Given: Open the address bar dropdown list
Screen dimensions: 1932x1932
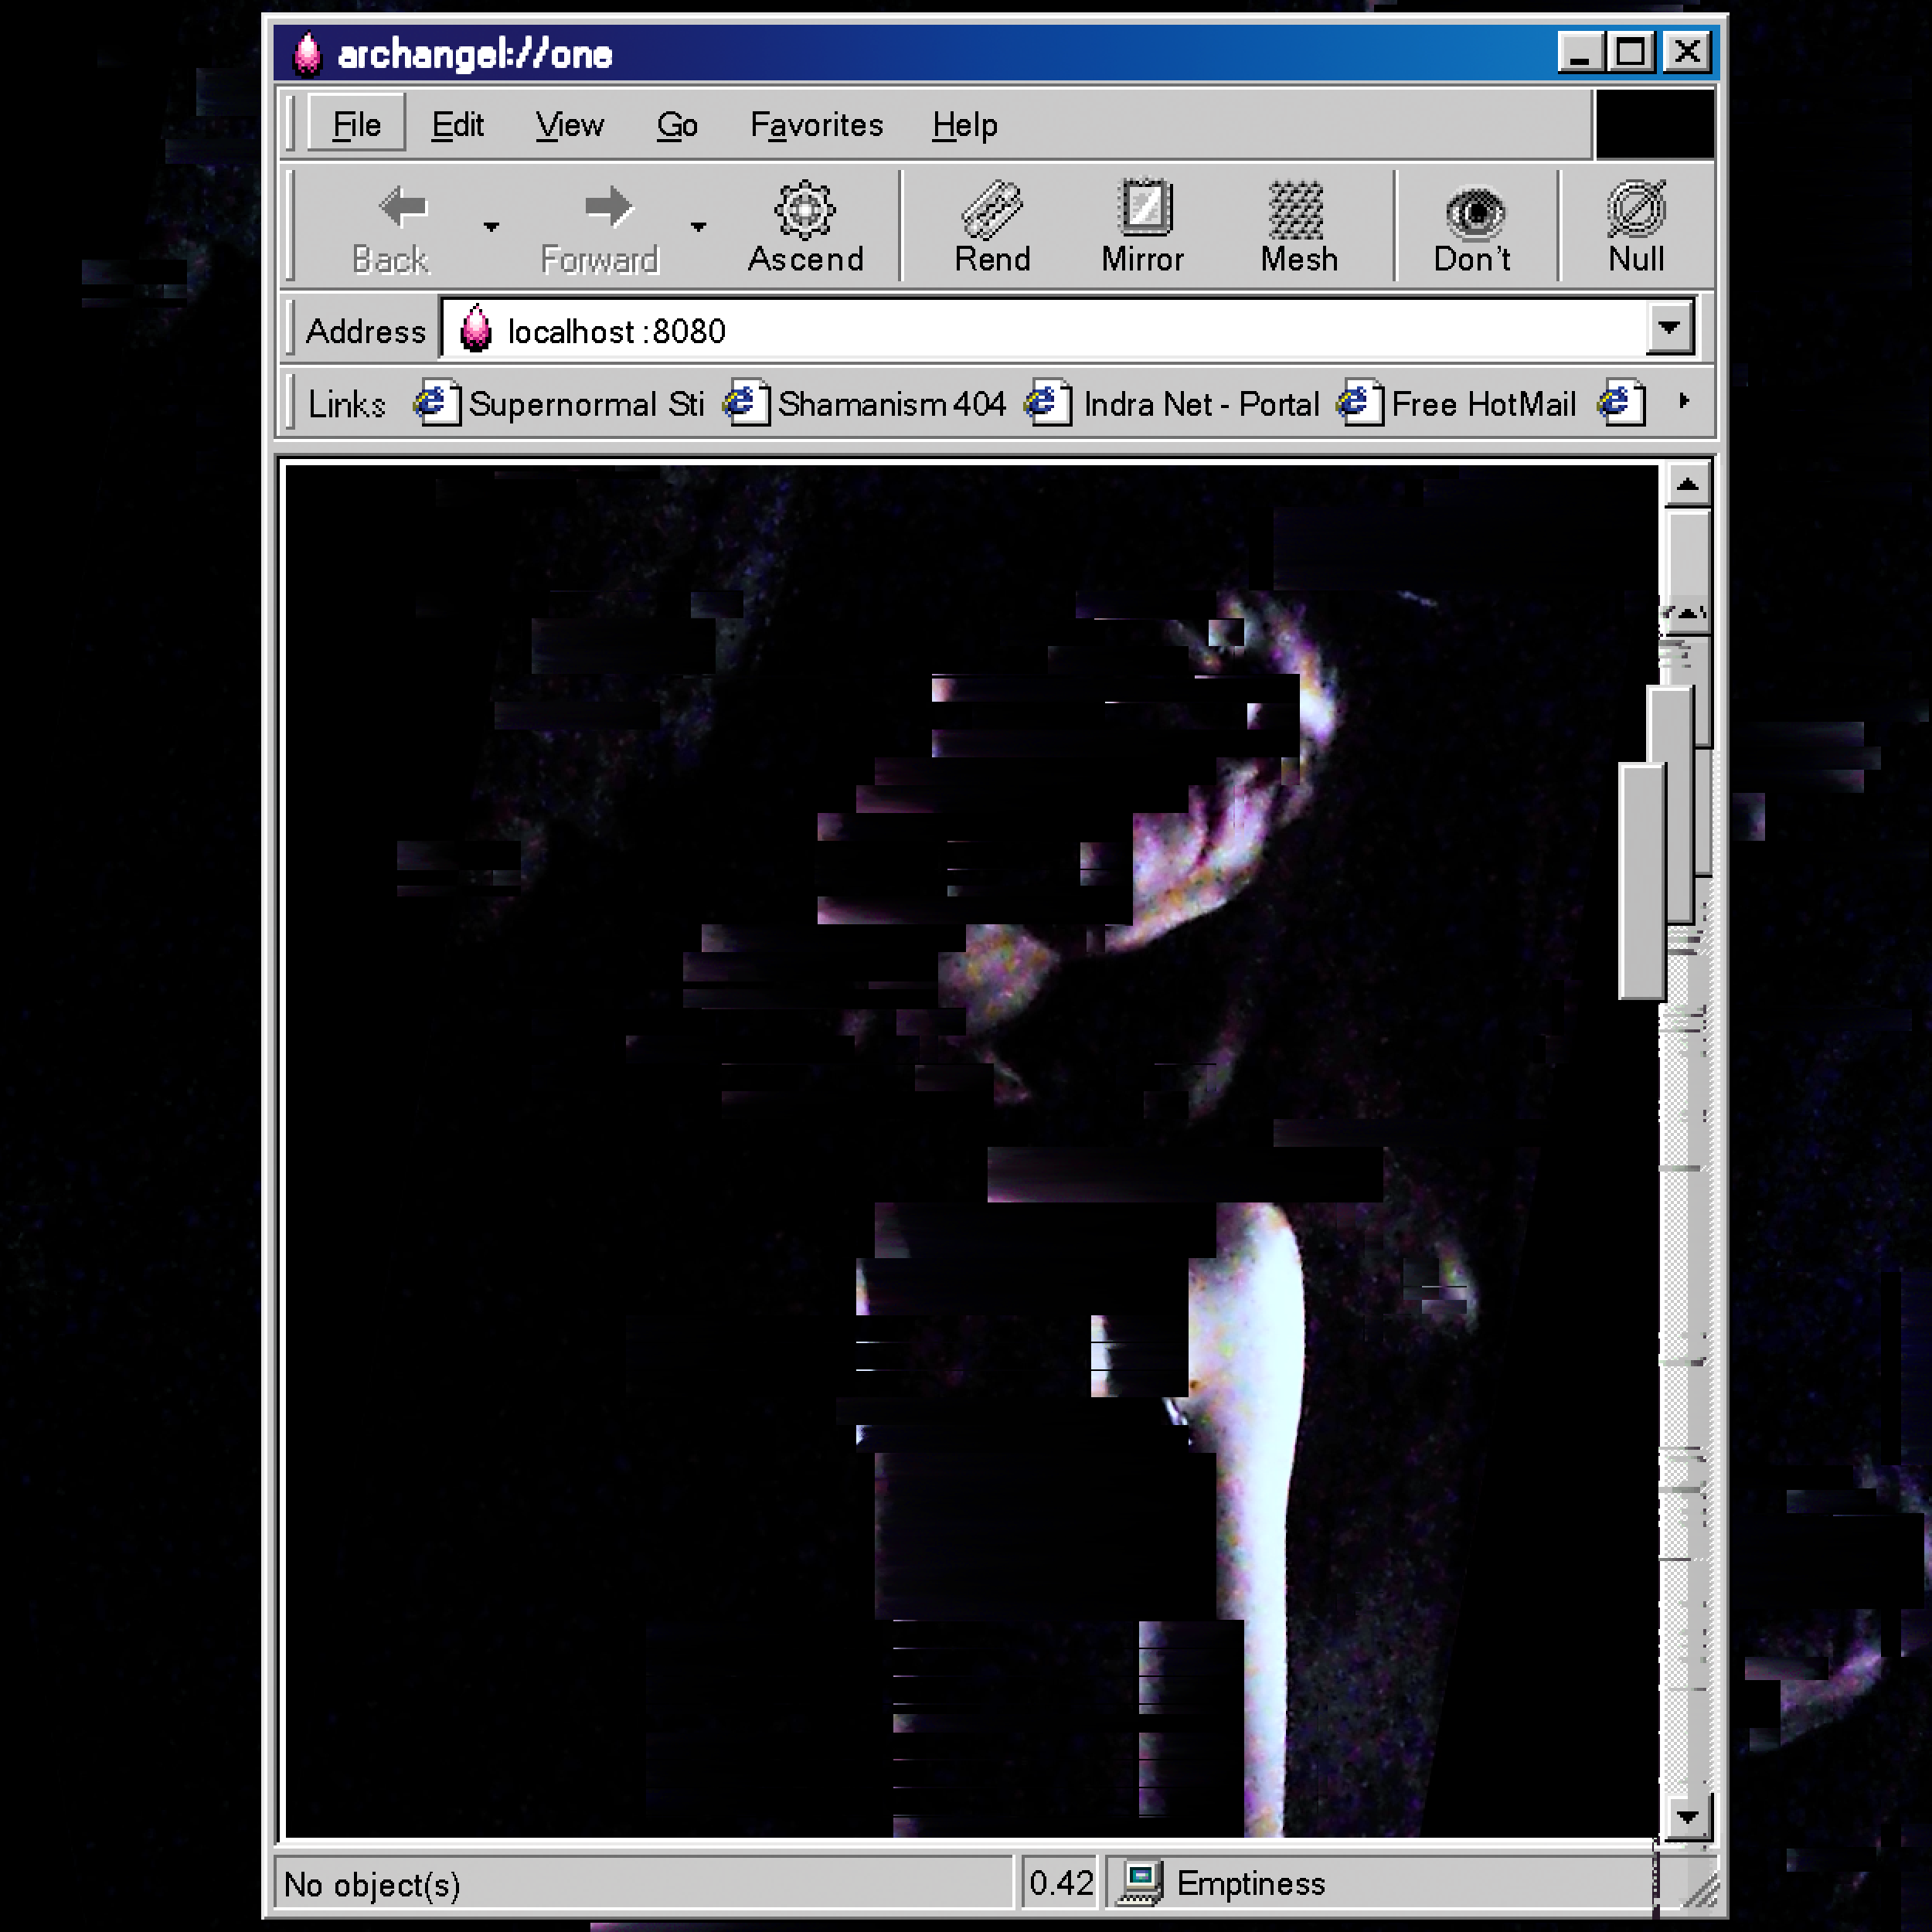Looking at the screenshot, I should coord(1669,327).
